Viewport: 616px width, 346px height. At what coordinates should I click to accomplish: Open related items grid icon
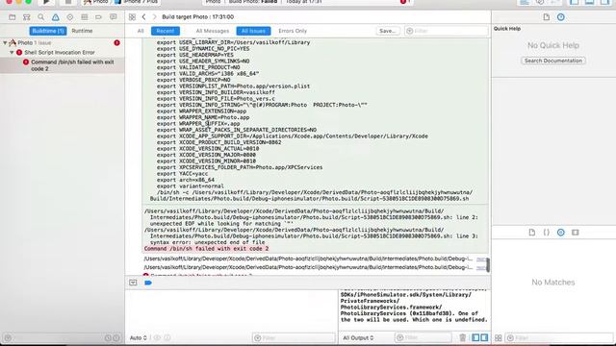coord(132,17)
